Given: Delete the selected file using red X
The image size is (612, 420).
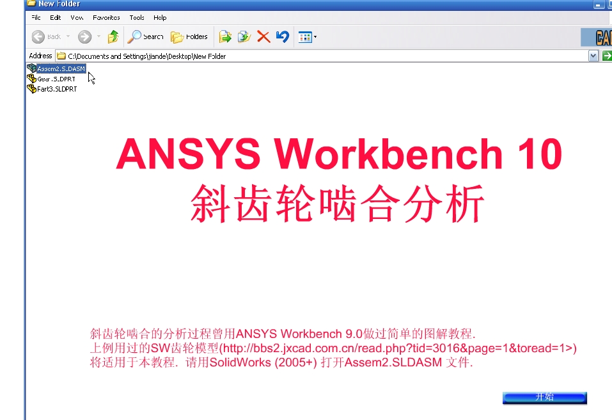Looking at the screenshot, I should [x=263, y=36].
